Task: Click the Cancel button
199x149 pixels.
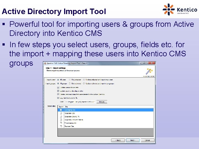Action: click(148, 140)
